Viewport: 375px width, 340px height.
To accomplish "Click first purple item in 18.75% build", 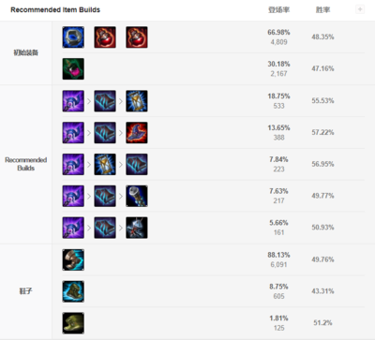I will (x=73, y=101).
